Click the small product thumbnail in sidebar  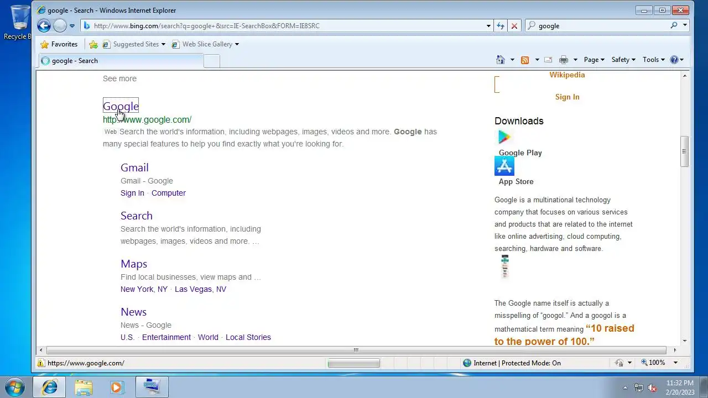(x=504, y=266)
